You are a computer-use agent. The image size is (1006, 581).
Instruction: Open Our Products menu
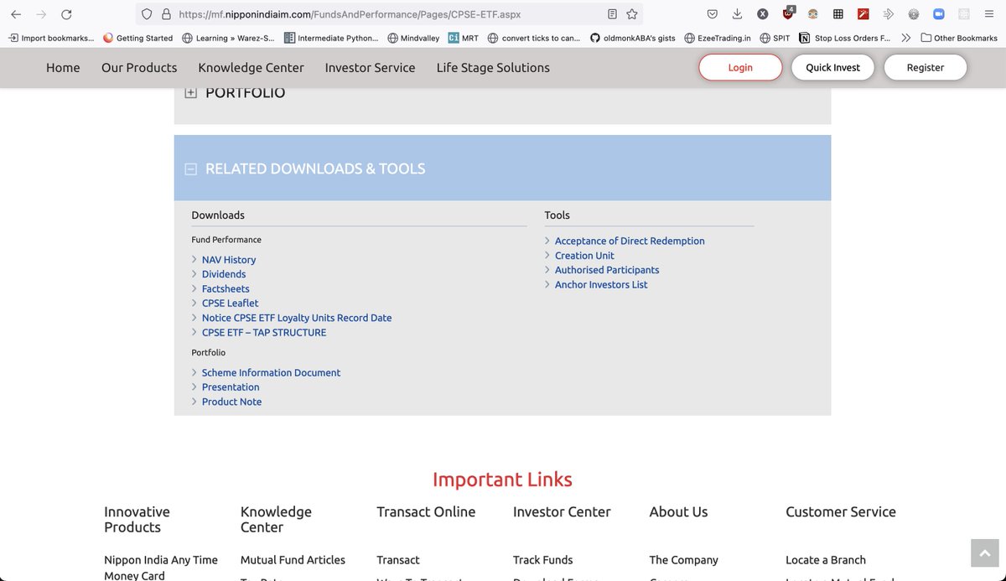(139, 68)
